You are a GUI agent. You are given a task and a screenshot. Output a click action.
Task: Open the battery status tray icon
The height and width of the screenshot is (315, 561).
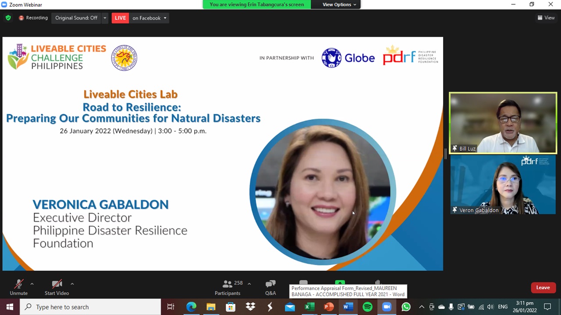tap(471, 307)
